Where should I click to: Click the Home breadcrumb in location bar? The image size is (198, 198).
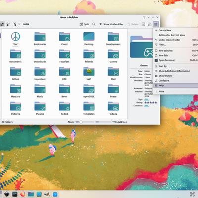[x=26, y=24]
